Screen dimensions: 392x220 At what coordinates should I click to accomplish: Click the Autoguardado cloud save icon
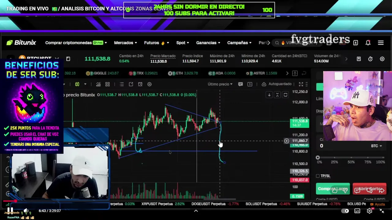[x=264, y=84]
